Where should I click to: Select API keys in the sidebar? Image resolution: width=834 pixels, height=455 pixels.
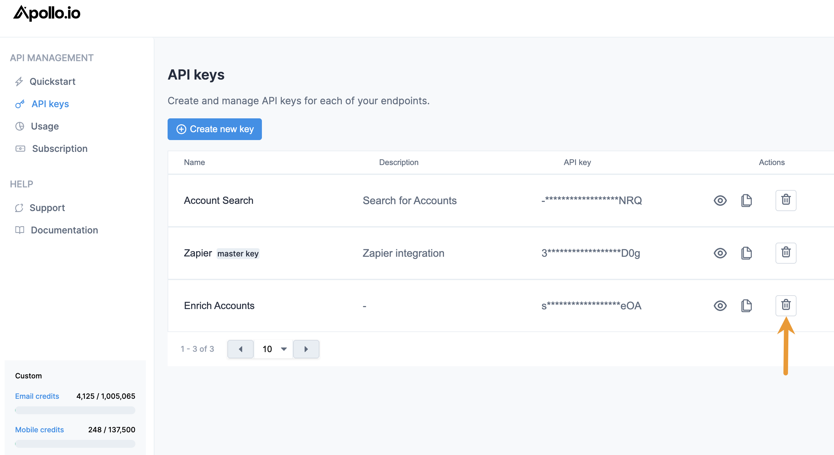point(50,104)
